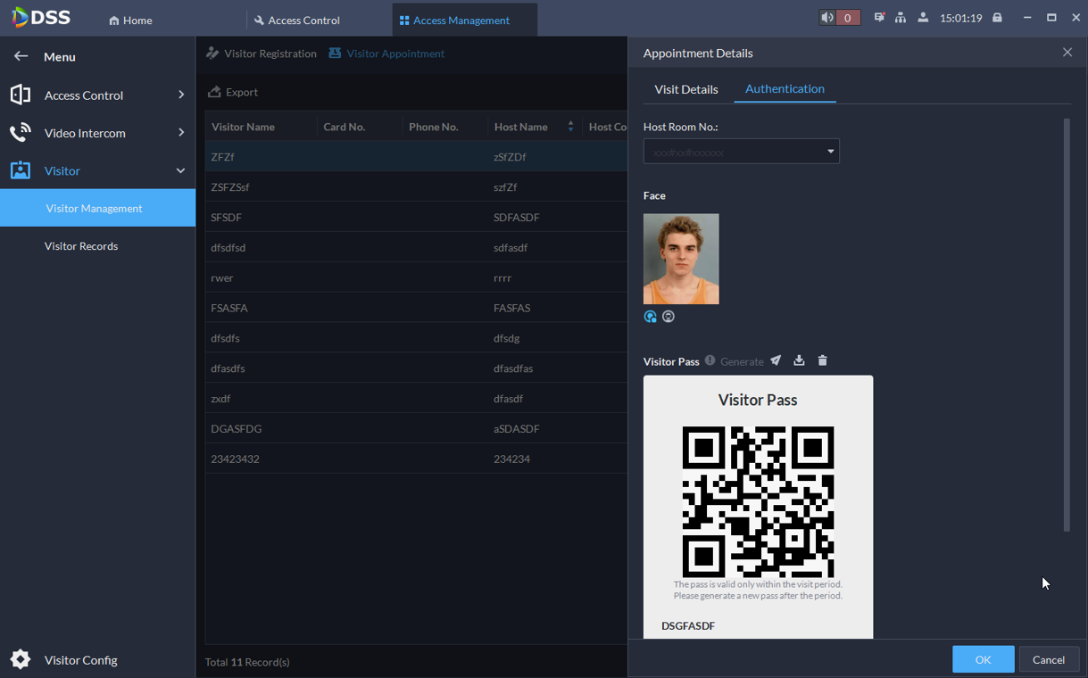Click the lock screen padlock icon
Screen dimensions: 1088x678
[x=997, y=18]
